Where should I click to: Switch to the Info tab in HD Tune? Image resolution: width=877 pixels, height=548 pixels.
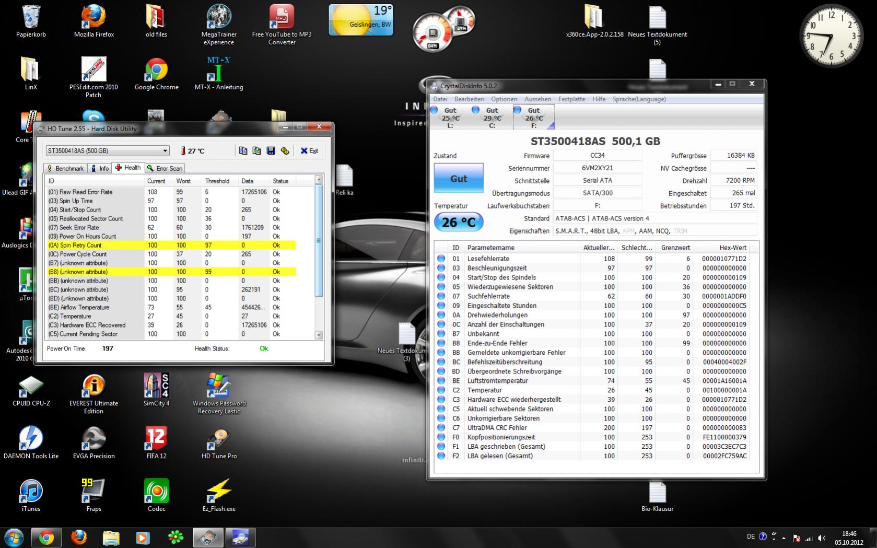pos(100,168)
